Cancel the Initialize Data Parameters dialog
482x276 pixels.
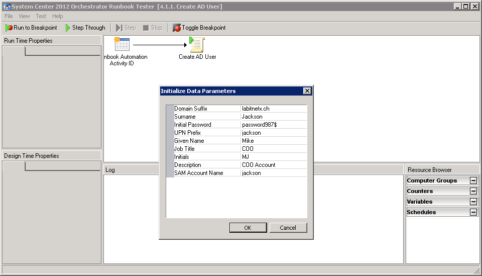288,228
